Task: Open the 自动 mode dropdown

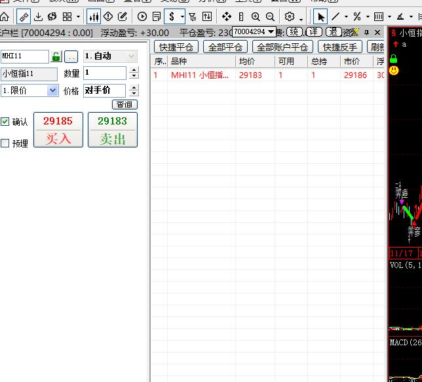Action: coord(110,56)
